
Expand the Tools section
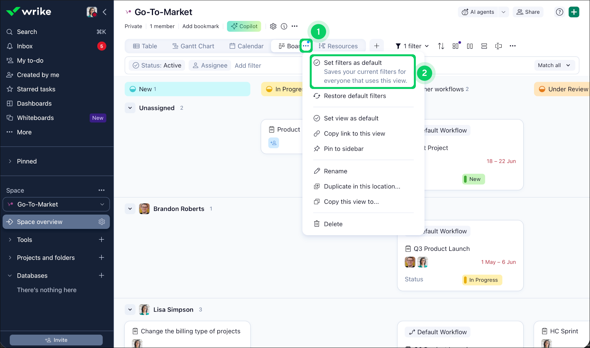(10, 240)
